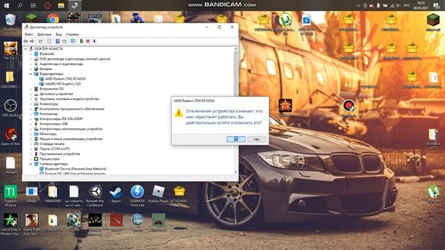Open the Windows Start button
This screenshot has height=250, width=445.
(6, 6)
